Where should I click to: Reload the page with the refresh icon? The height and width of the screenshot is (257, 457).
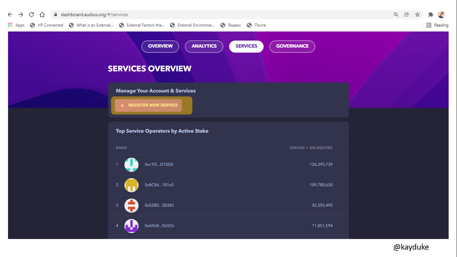point(31,14)
